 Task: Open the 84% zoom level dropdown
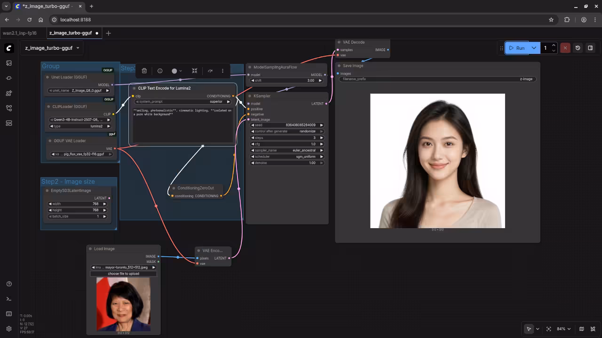563,329
